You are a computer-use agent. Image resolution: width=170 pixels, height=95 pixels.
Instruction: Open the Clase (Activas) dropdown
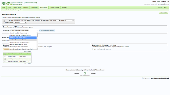(x=20, y=22)
